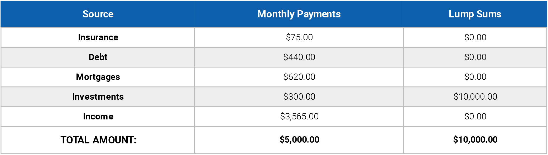The image size is (548, 155).
Task: Select the Insurance row label
Action: pyautogui.click(x=98, y=37)
